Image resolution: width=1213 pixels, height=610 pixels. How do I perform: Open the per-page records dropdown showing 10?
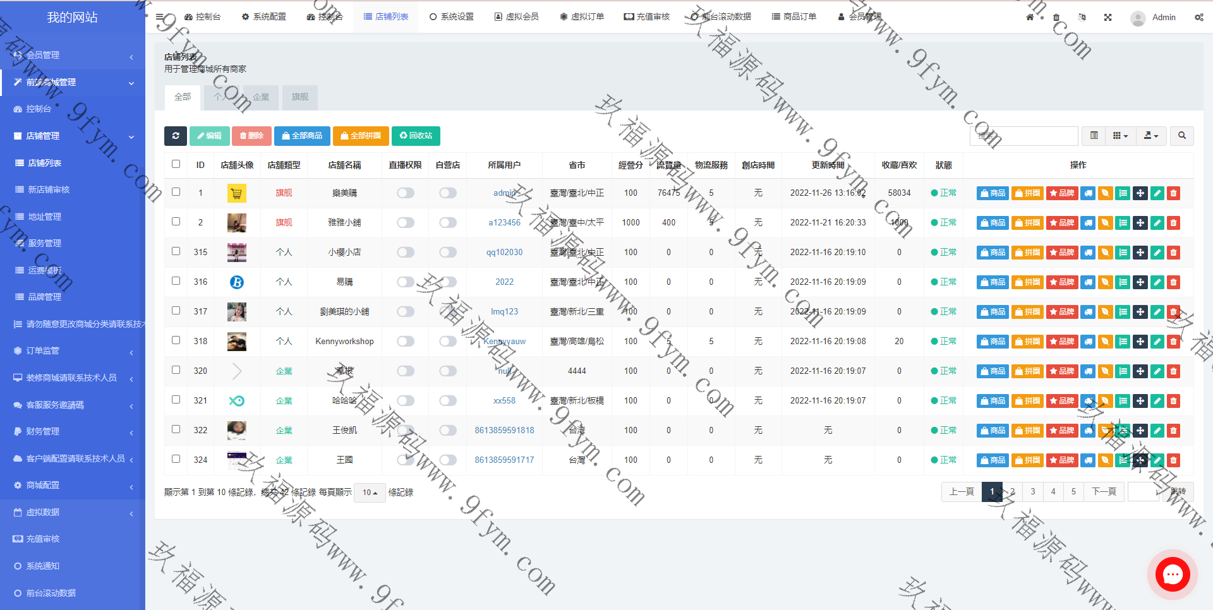coord(370,493)
